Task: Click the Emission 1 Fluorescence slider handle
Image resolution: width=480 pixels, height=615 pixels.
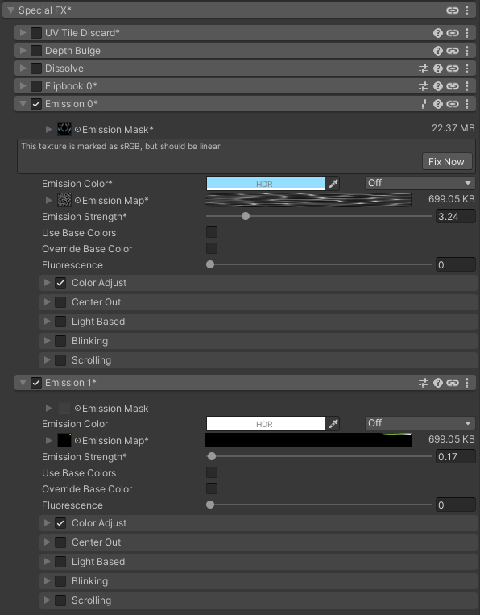Action: pos(210,505)
